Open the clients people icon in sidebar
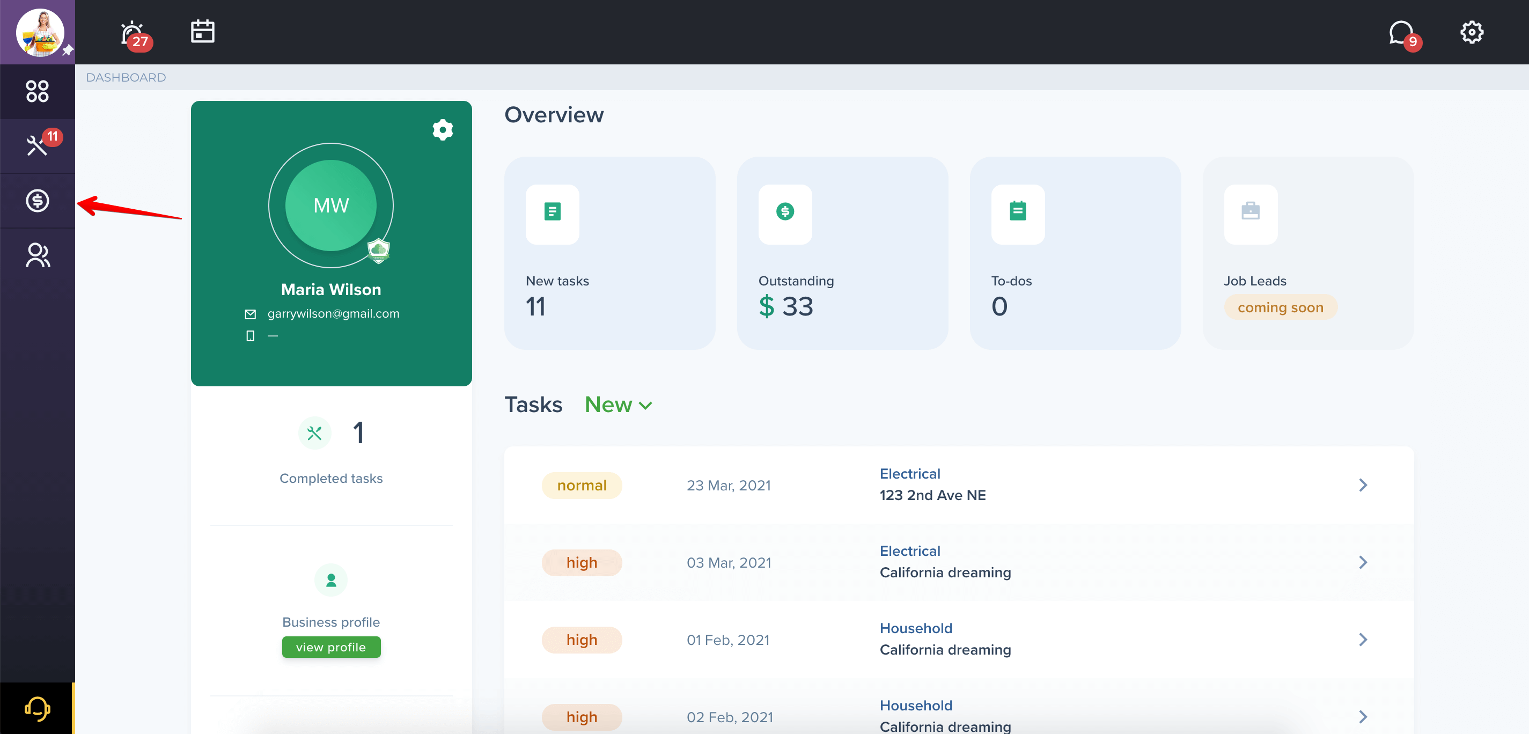 [x=38, y=255]
